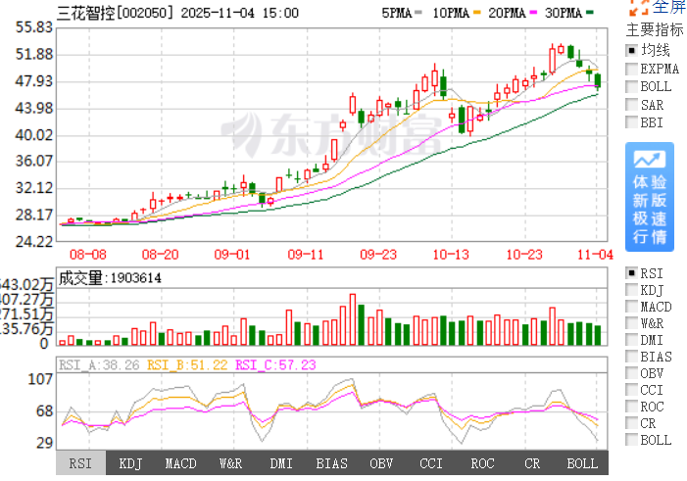The image size is (687, 481).
Task: Select the MACD radio in side list
Action: tap(631, 307)
